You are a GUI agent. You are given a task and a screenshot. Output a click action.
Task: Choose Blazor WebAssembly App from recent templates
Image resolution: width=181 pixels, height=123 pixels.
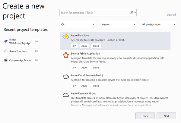click(20, 41)
